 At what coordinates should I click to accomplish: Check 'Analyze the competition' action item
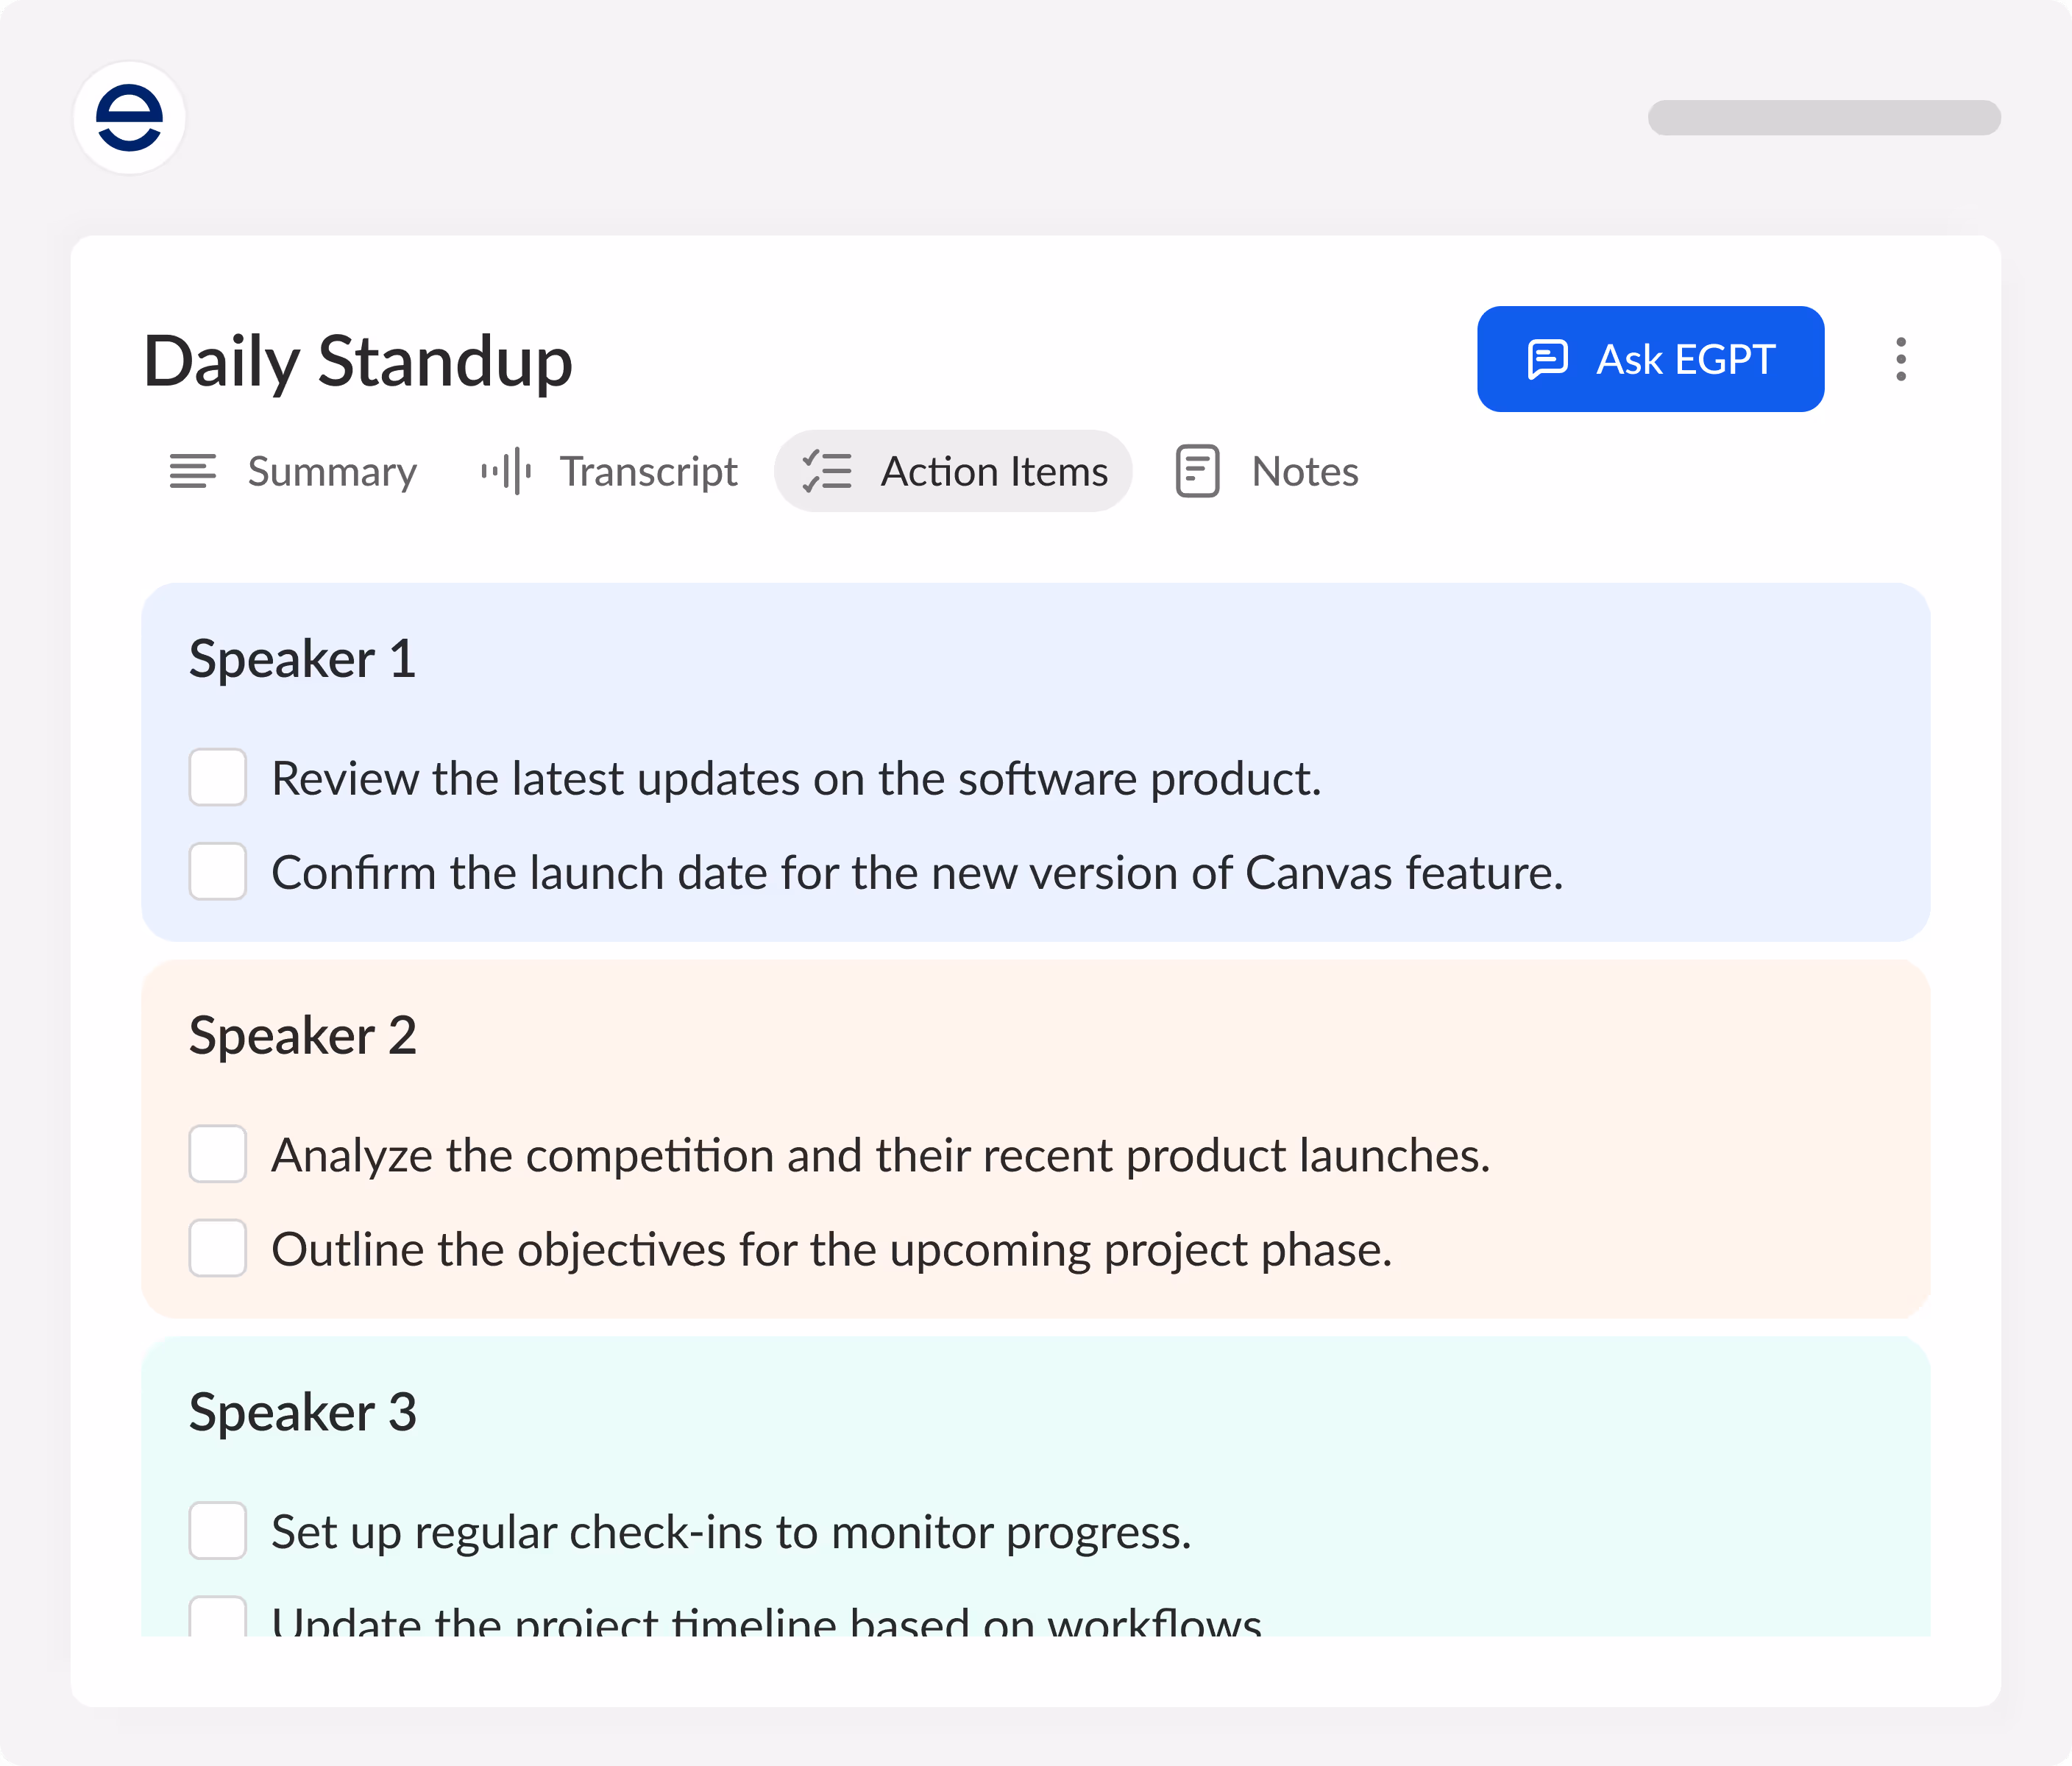(x=218, y=1154)
